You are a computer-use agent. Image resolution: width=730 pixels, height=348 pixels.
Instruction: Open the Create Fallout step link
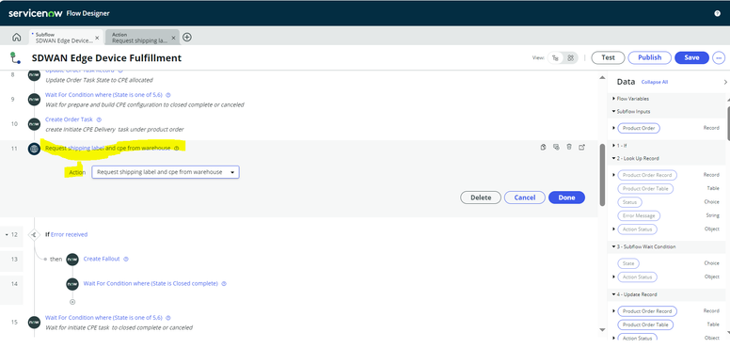tap(102, 260)
